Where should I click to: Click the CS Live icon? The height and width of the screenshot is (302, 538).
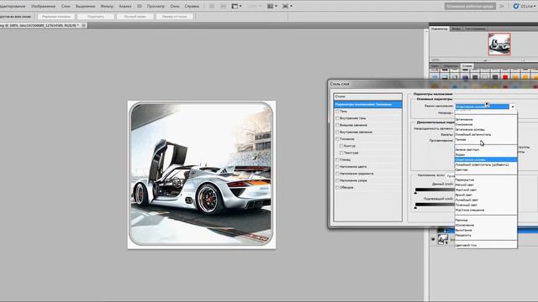tap(516, 6)
